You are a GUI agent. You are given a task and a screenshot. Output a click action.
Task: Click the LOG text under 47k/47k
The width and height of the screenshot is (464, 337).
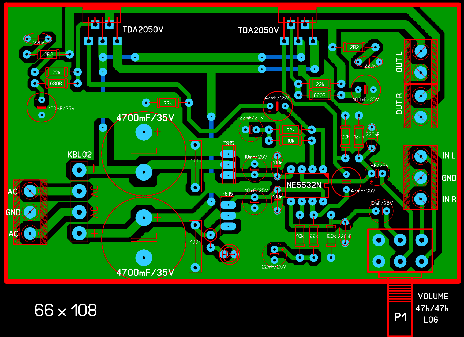coord(431,320)
